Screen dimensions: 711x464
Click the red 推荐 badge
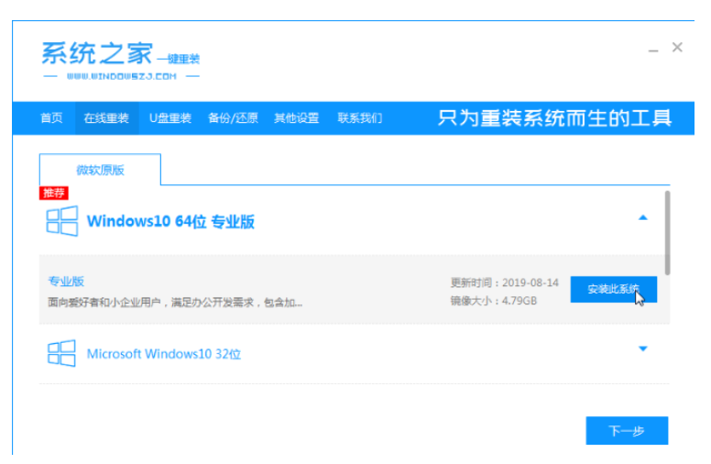click(54, 193)
